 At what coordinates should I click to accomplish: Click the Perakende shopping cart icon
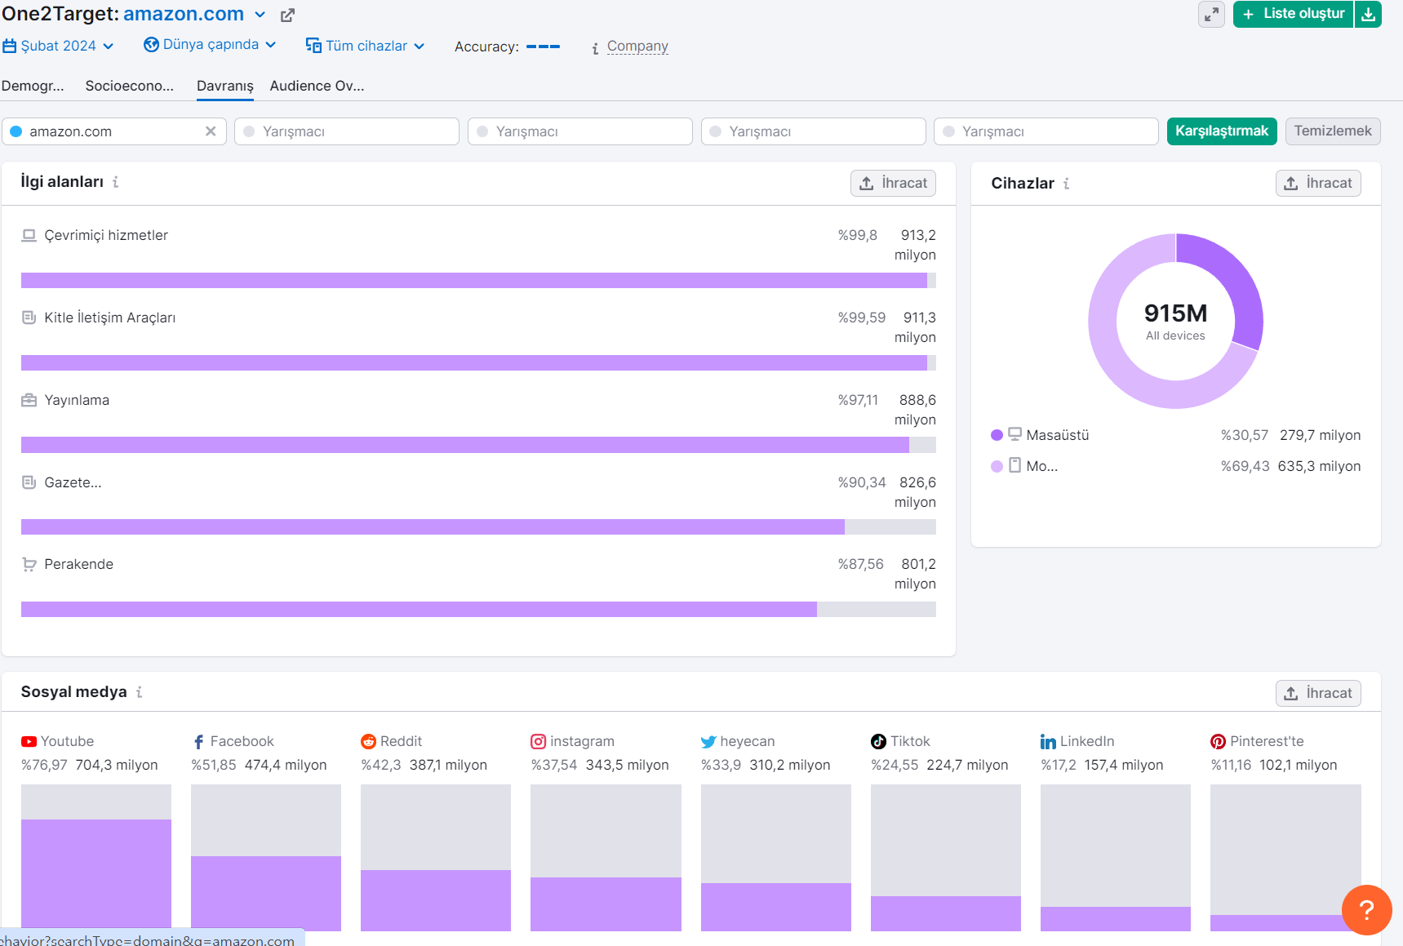click(29, 564)
